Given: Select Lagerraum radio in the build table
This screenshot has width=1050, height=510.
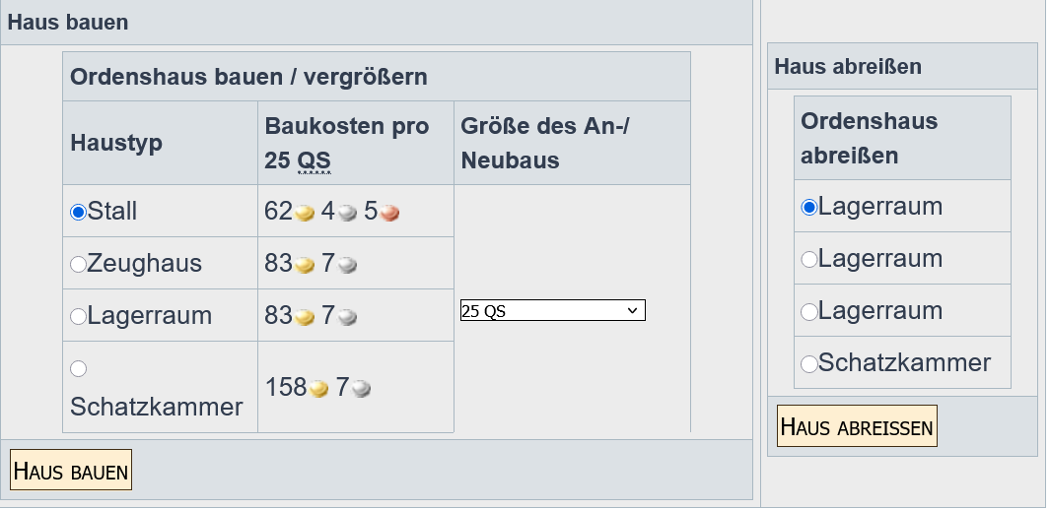Looking at the screenshot, I should click(79, 316).
